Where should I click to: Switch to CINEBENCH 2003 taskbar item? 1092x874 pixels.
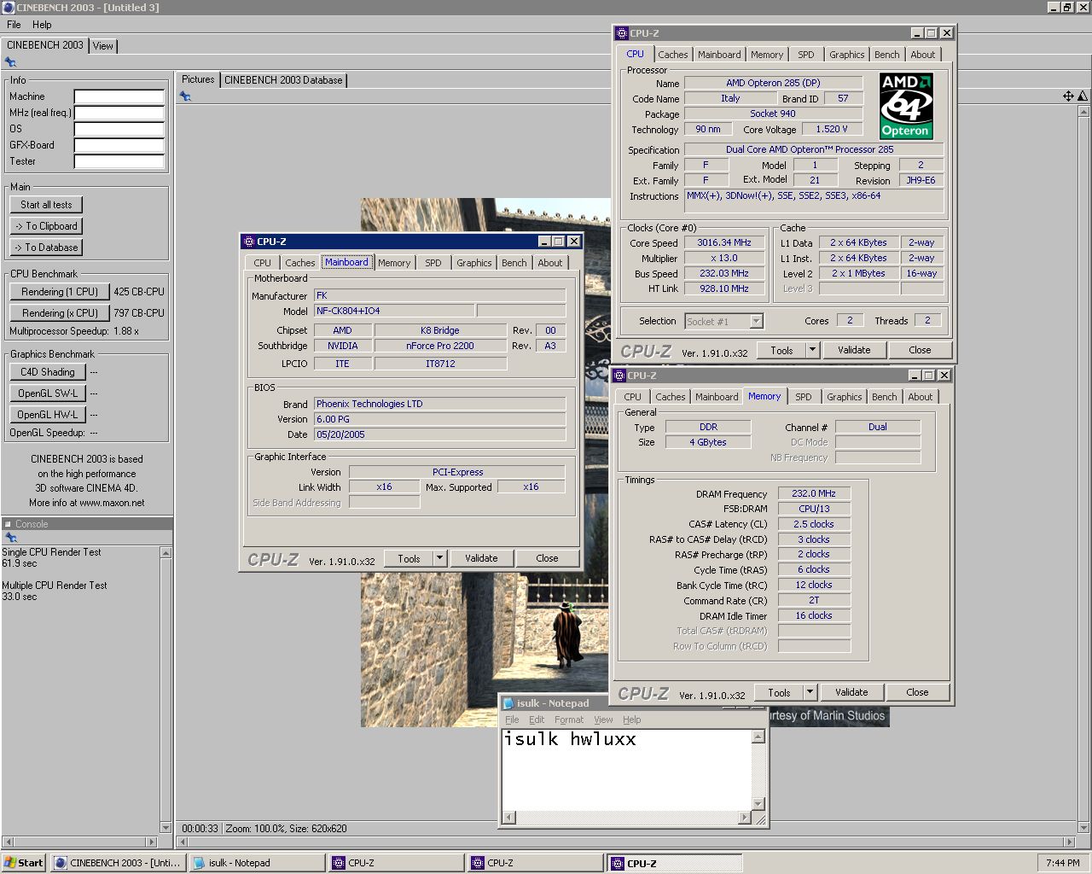click(118, 863)
